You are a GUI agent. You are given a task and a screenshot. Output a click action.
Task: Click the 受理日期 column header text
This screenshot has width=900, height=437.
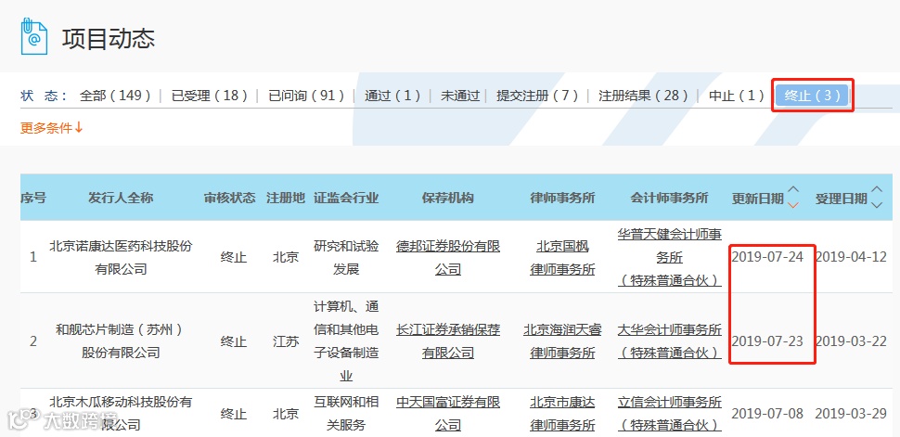coord(842,199)
